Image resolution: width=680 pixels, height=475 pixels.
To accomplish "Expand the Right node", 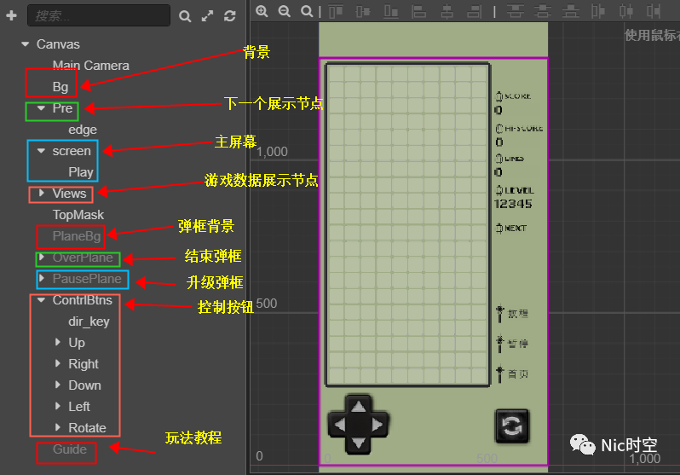I will tap(58, 363).
